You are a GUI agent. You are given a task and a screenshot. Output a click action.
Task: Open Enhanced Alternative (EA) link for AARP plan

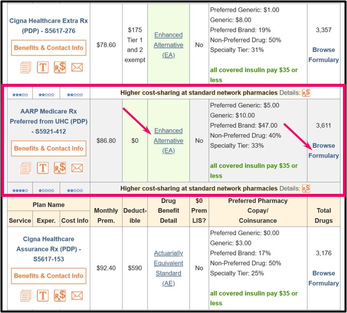point(168,141)
